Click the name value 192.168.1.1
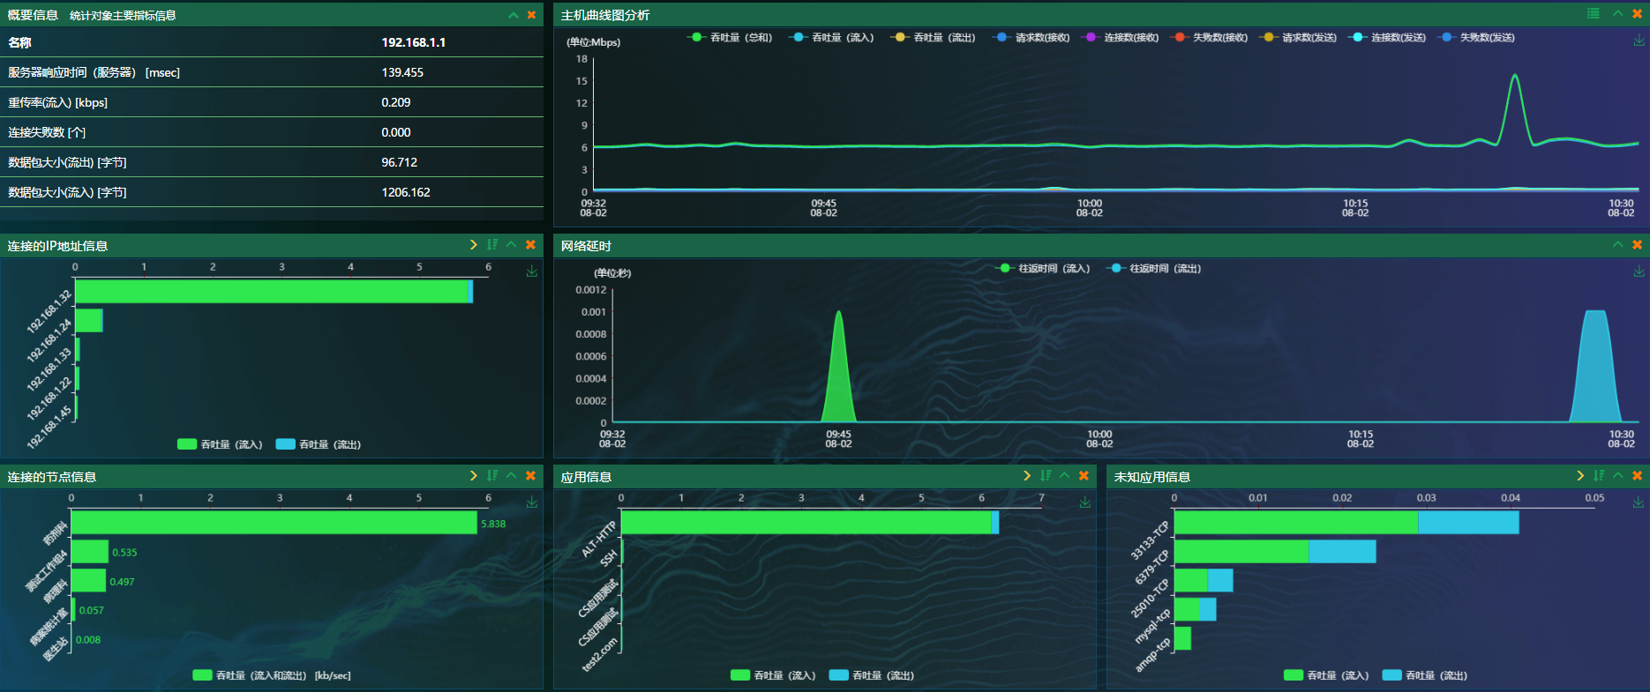This screenshot has height=692, width=1650. point(413,42)
